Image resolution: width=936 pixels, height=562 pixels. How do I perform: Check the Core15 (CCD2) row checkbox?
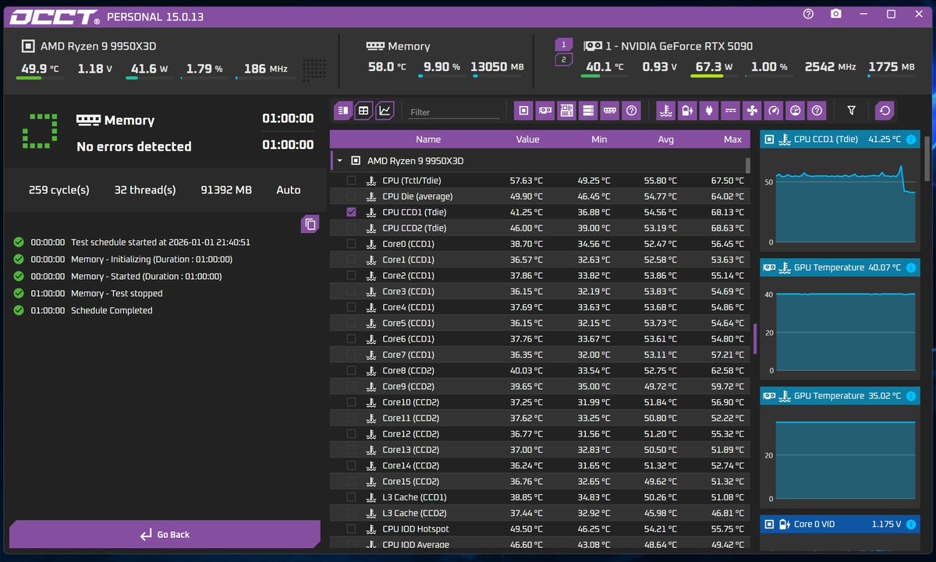point(351,481)
